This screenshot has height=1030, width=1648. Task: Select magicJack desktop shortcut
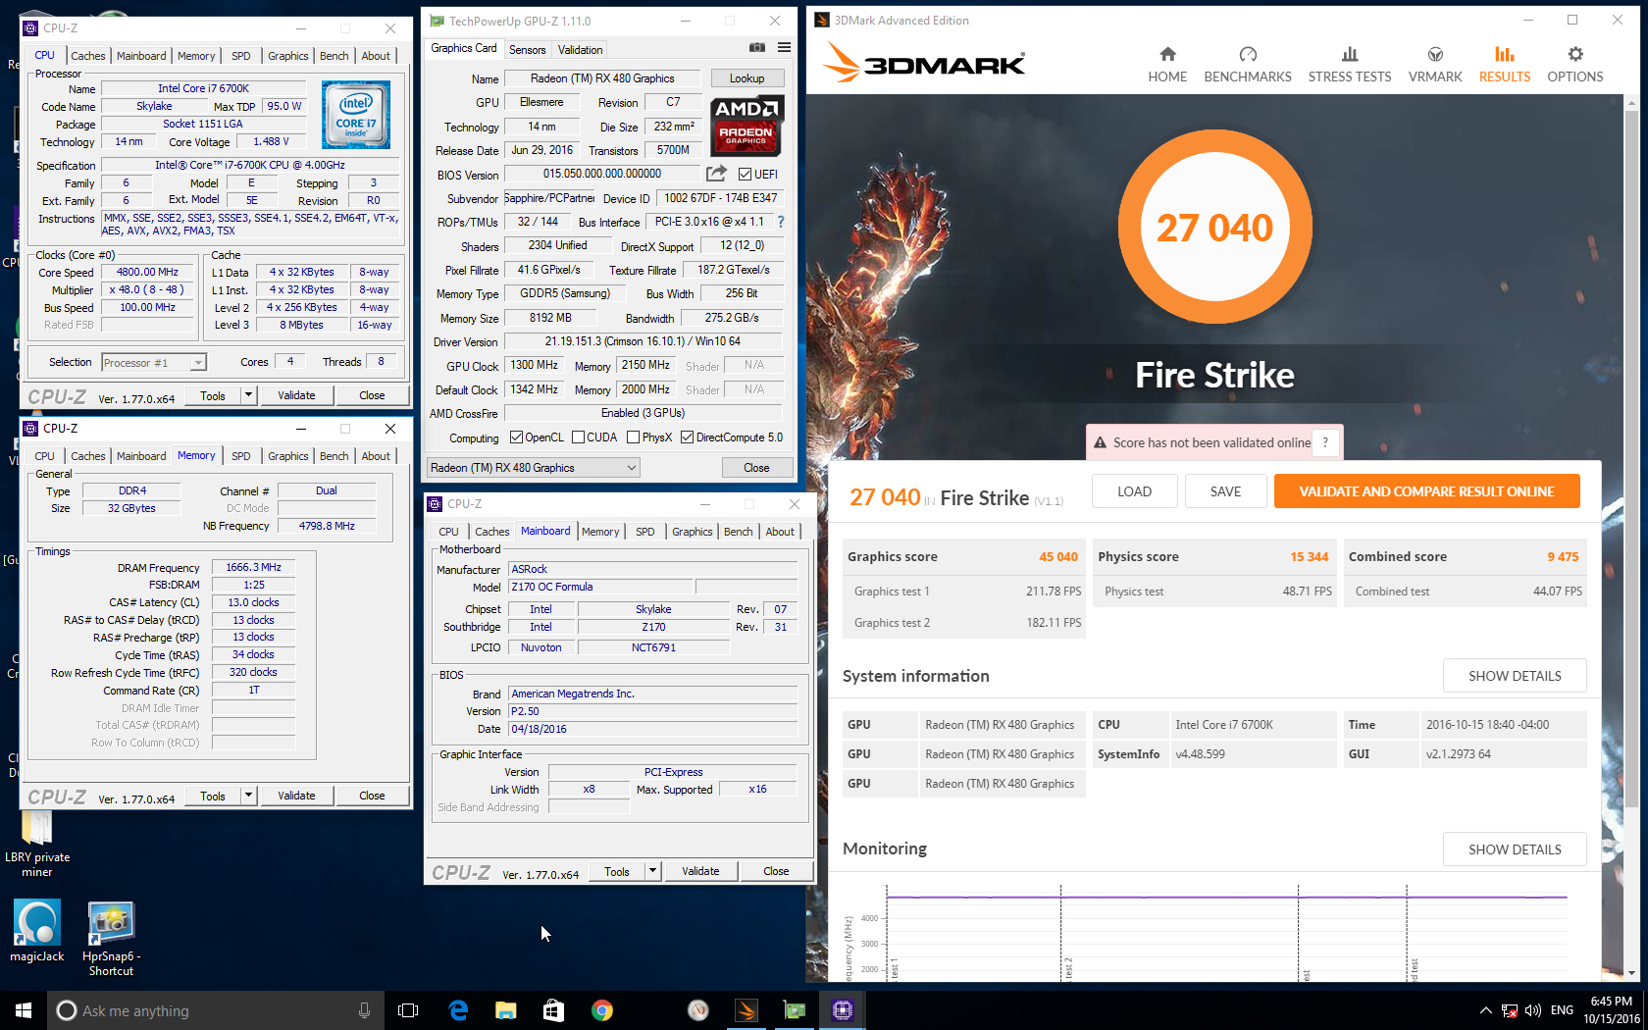37,932
